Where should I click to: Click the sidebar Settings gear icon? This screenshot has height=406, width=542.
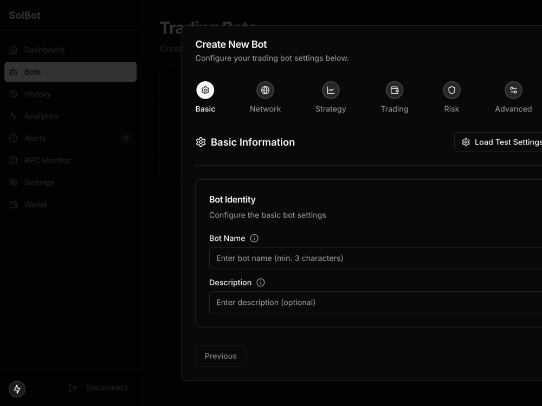tap(13, 182)
